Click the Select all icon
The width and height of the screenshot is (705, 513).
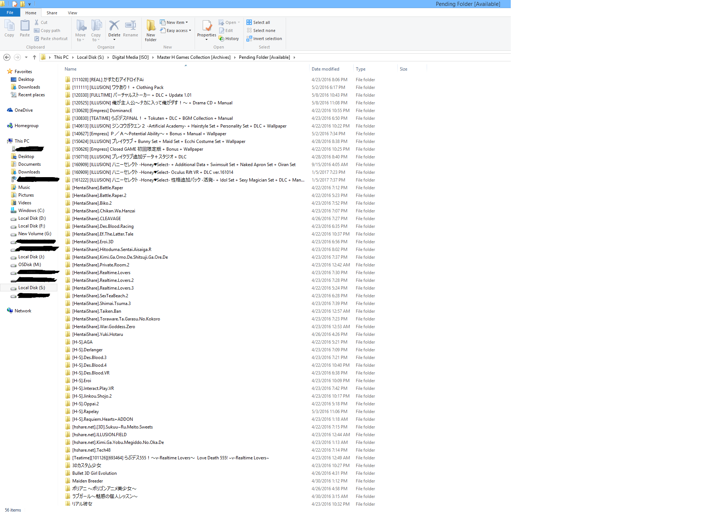249,22
